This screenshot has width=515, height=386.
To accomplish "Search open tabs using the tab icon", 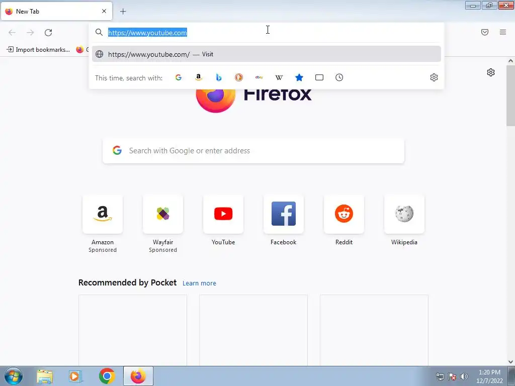I will tap(319, 77).
